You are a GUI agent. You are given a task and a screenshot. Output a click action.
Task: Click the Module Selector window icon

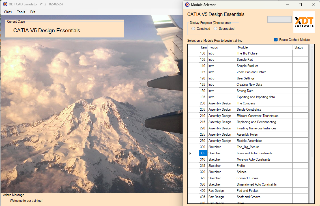coord(187,5)
